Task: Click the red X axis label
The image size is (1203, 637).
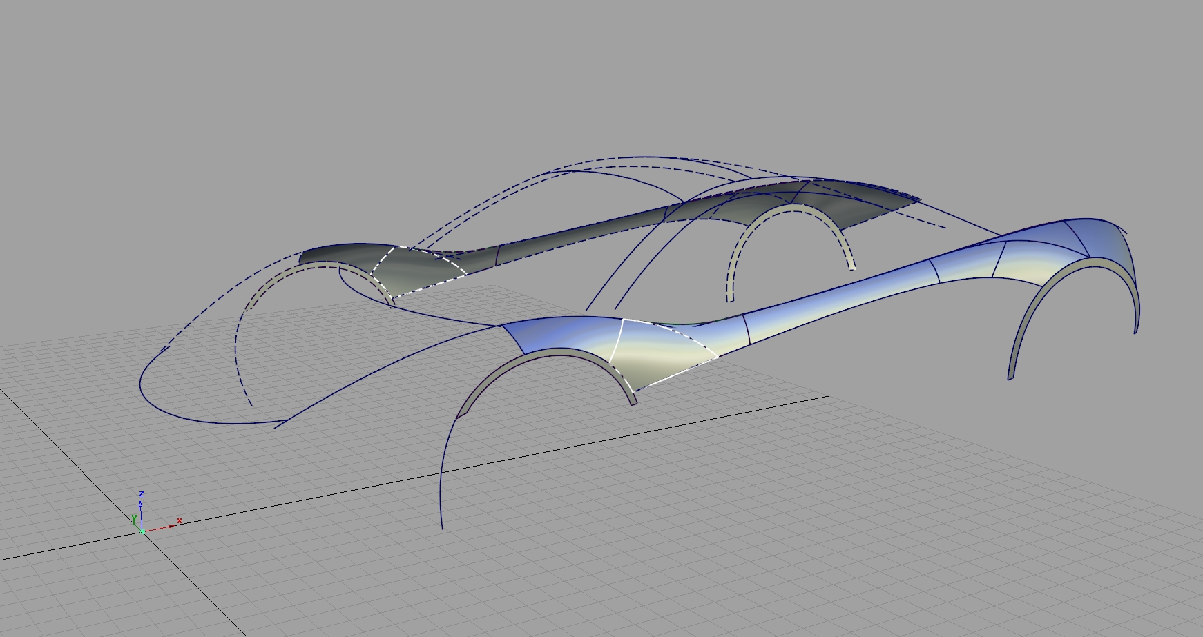Action: tap(180, 521)
